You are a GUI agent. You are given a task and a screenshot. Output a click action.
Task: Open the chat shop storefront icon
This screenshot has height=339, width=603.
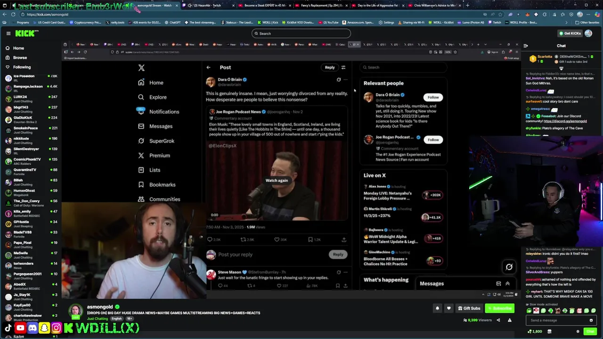tap(549, 331)
